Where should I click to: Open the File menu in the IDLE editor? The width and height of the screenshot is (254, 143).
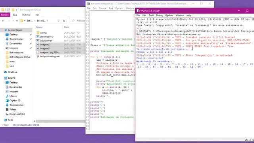(89, 8)
